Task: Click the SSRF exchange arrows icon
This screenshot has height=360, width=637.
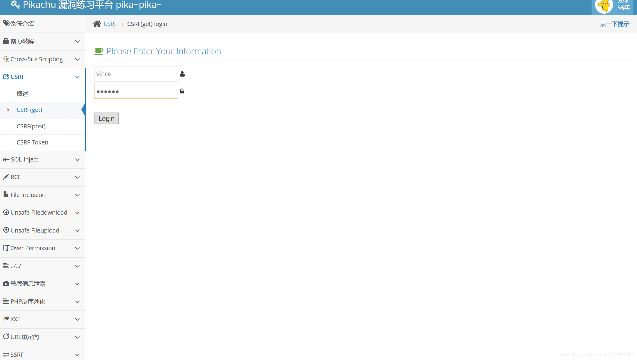Action: pos(6,354)
